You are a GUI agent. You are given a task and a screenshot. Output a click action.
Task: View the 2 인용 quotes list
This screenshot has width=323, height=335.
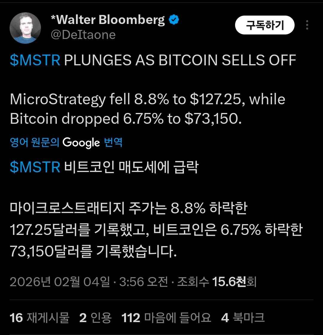(x=95, y=318)
